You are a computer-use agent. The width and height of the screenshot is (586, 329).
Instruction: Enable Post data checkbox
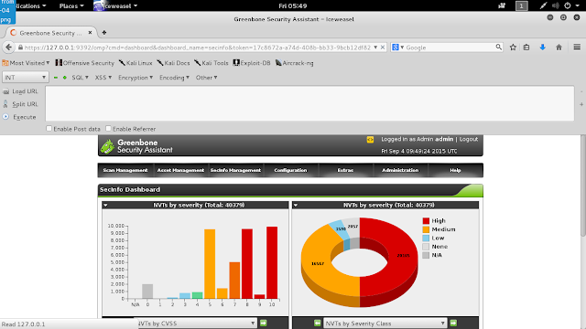(x=49, y=128)
